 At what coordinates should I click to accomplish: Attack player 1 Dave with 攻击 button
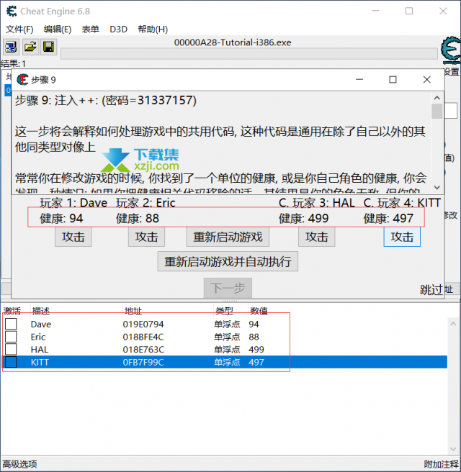73,237
